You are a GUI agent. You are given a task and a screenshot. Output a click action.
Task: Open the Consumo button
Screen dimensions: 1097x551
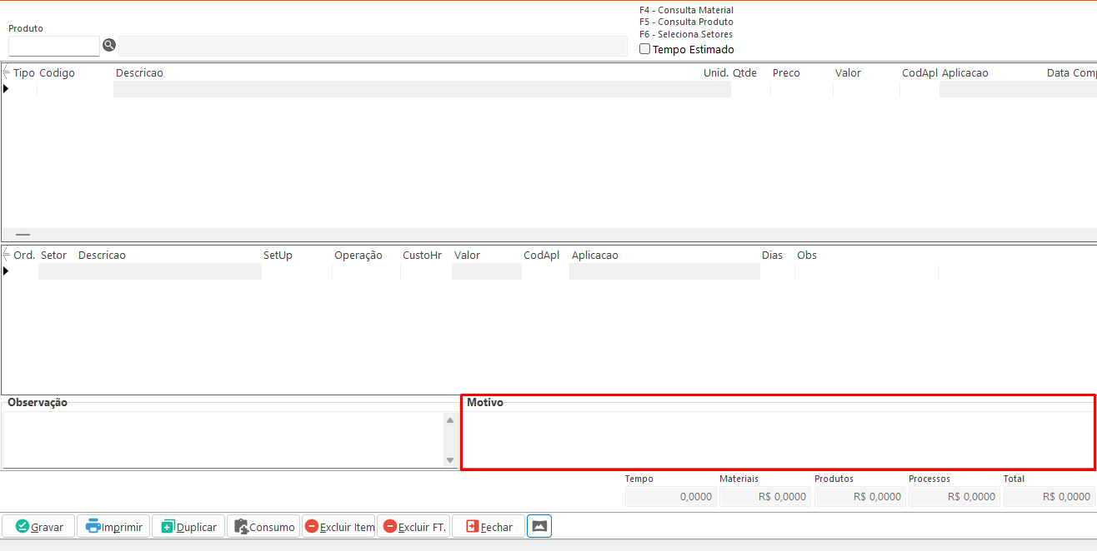[263, 527]
